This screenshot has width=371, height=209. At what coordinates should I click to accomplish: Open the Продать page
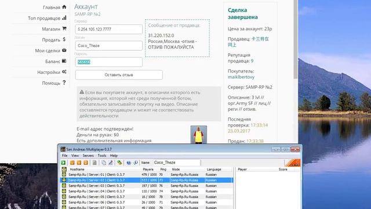pos(51,40)
